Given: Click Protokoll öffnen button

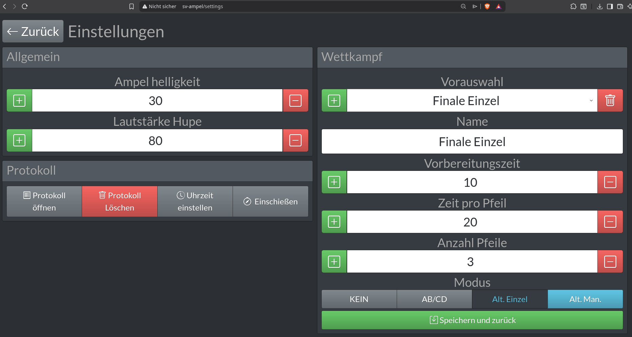Looking at the screenshot, I should coord(44,201).
